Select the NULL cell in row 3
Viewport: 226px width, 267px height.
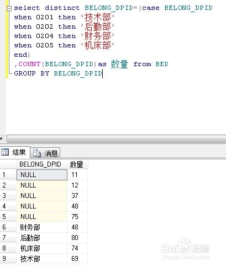coord(42,196)
